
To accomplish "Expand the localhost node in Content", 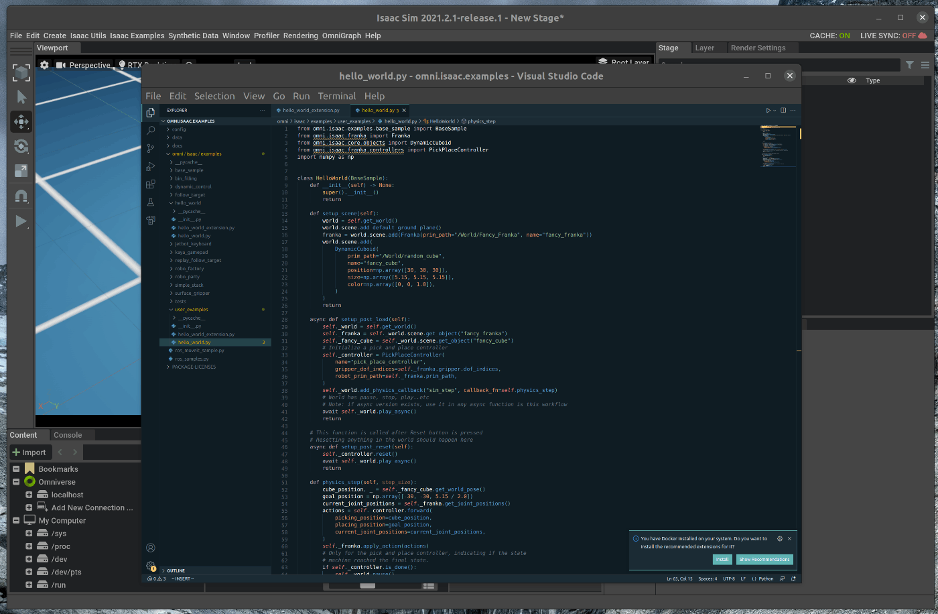I will [29, 495].
